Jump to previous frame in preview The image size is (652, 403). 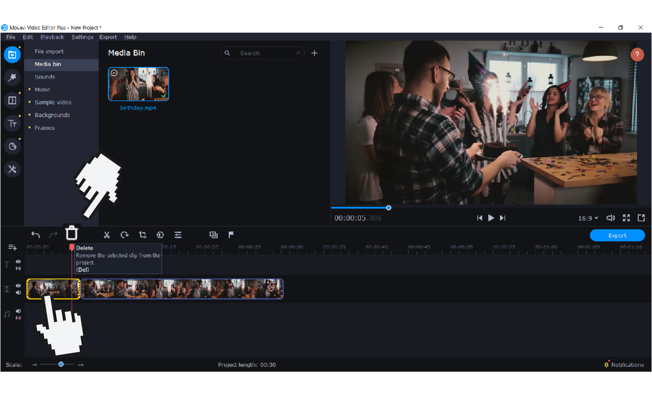tap(479, 218)
